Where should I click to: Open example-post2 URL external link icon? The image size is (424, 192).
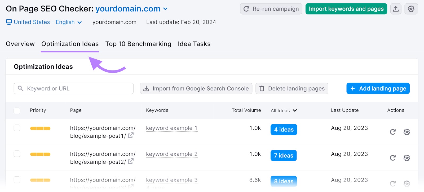131,162
